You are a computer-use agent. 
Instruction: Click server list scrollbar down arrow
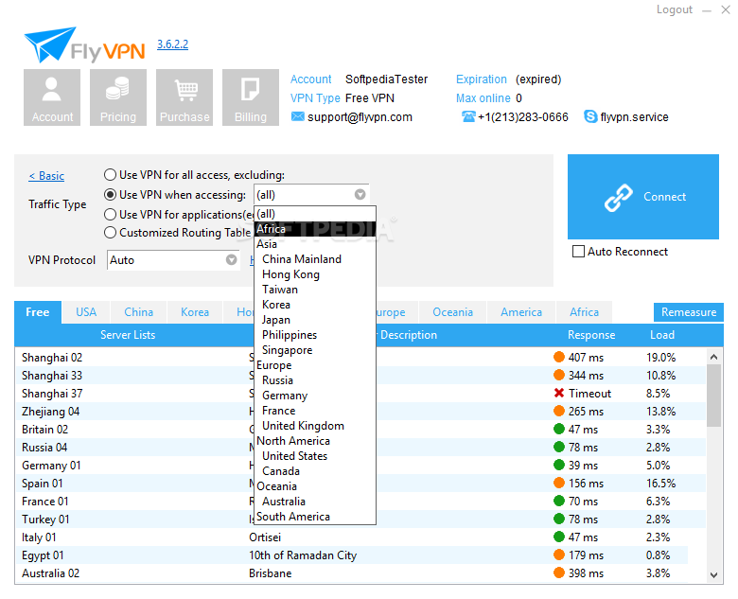click(714, 575)
